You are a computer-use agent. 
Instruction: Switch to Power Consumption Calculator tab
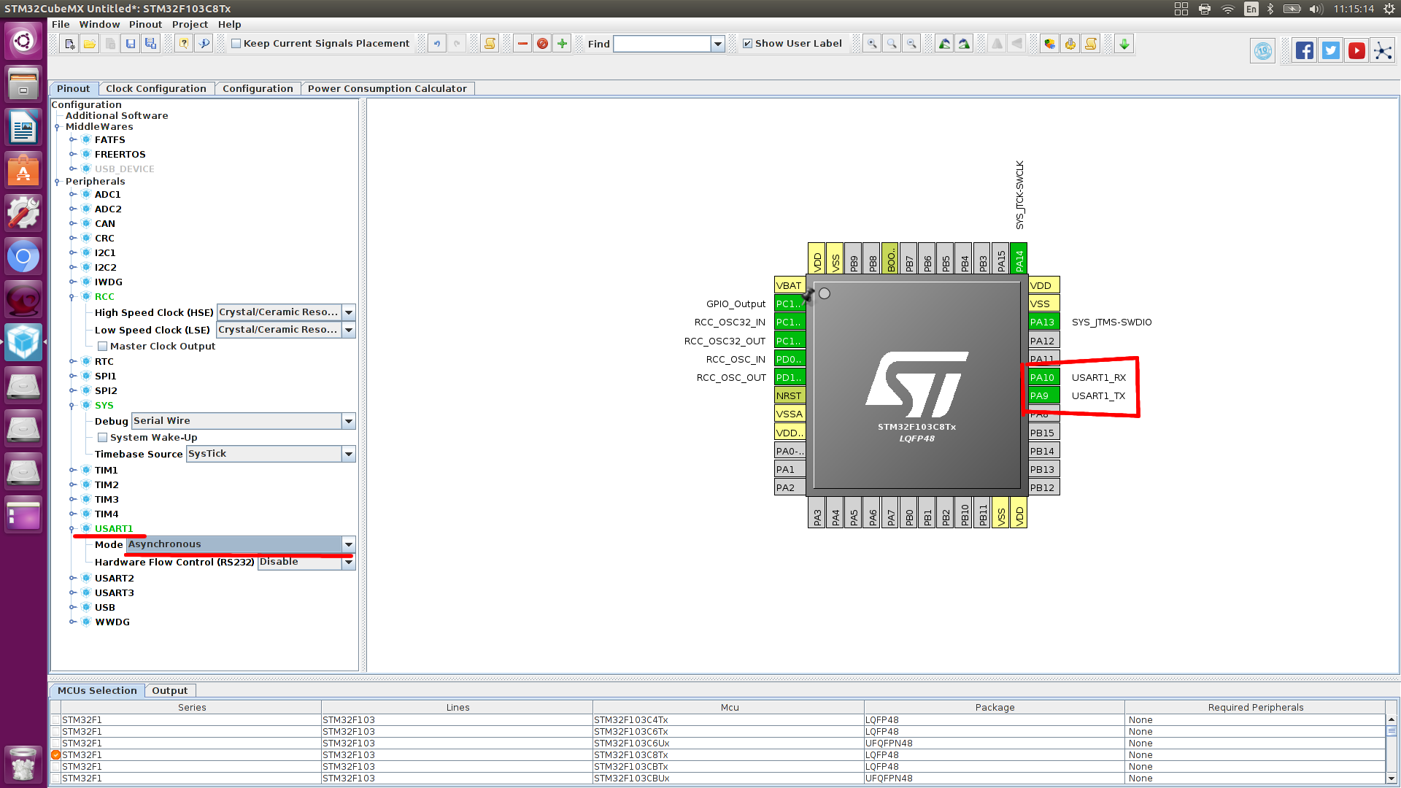(387, 88)
